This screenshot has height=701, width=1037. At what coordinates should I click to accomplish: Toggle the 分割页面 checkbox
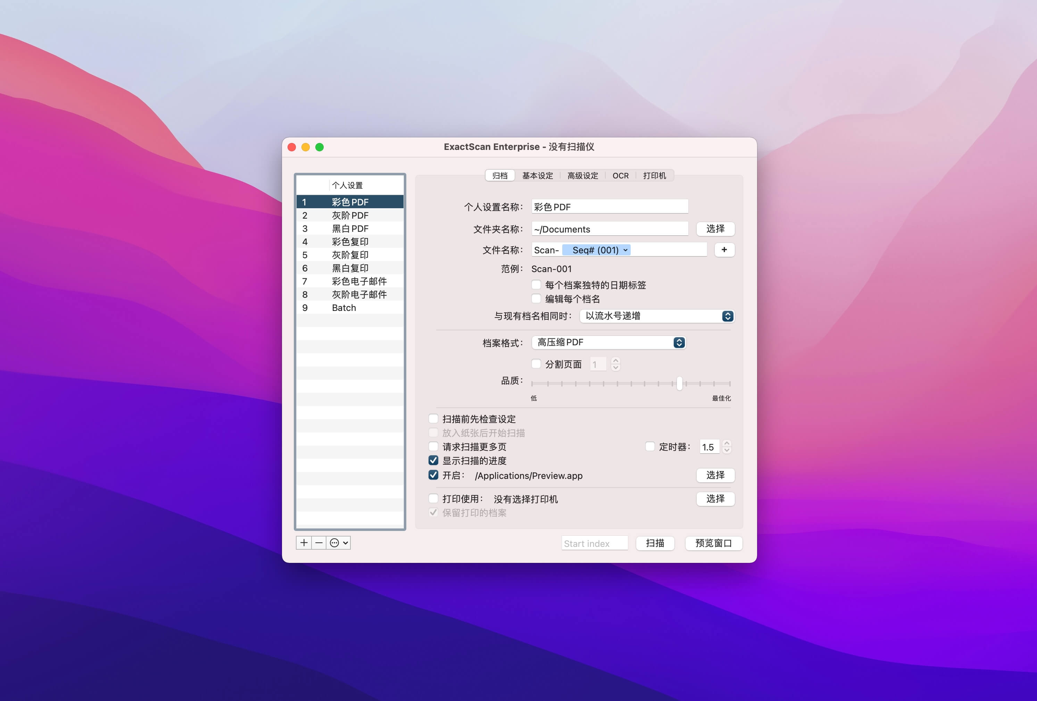coord(536,364)
